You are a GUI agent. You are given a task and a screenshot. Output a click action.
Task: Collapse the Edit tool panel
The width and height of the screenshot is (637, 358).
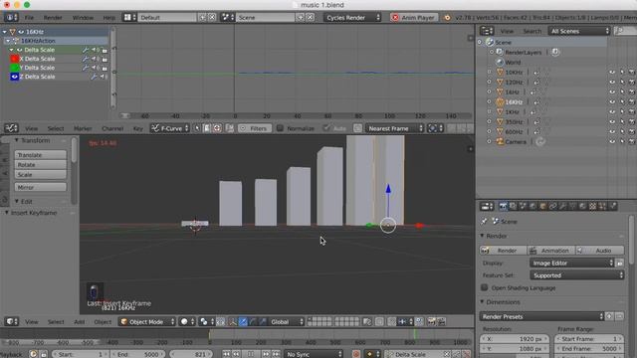click(17, 201)
